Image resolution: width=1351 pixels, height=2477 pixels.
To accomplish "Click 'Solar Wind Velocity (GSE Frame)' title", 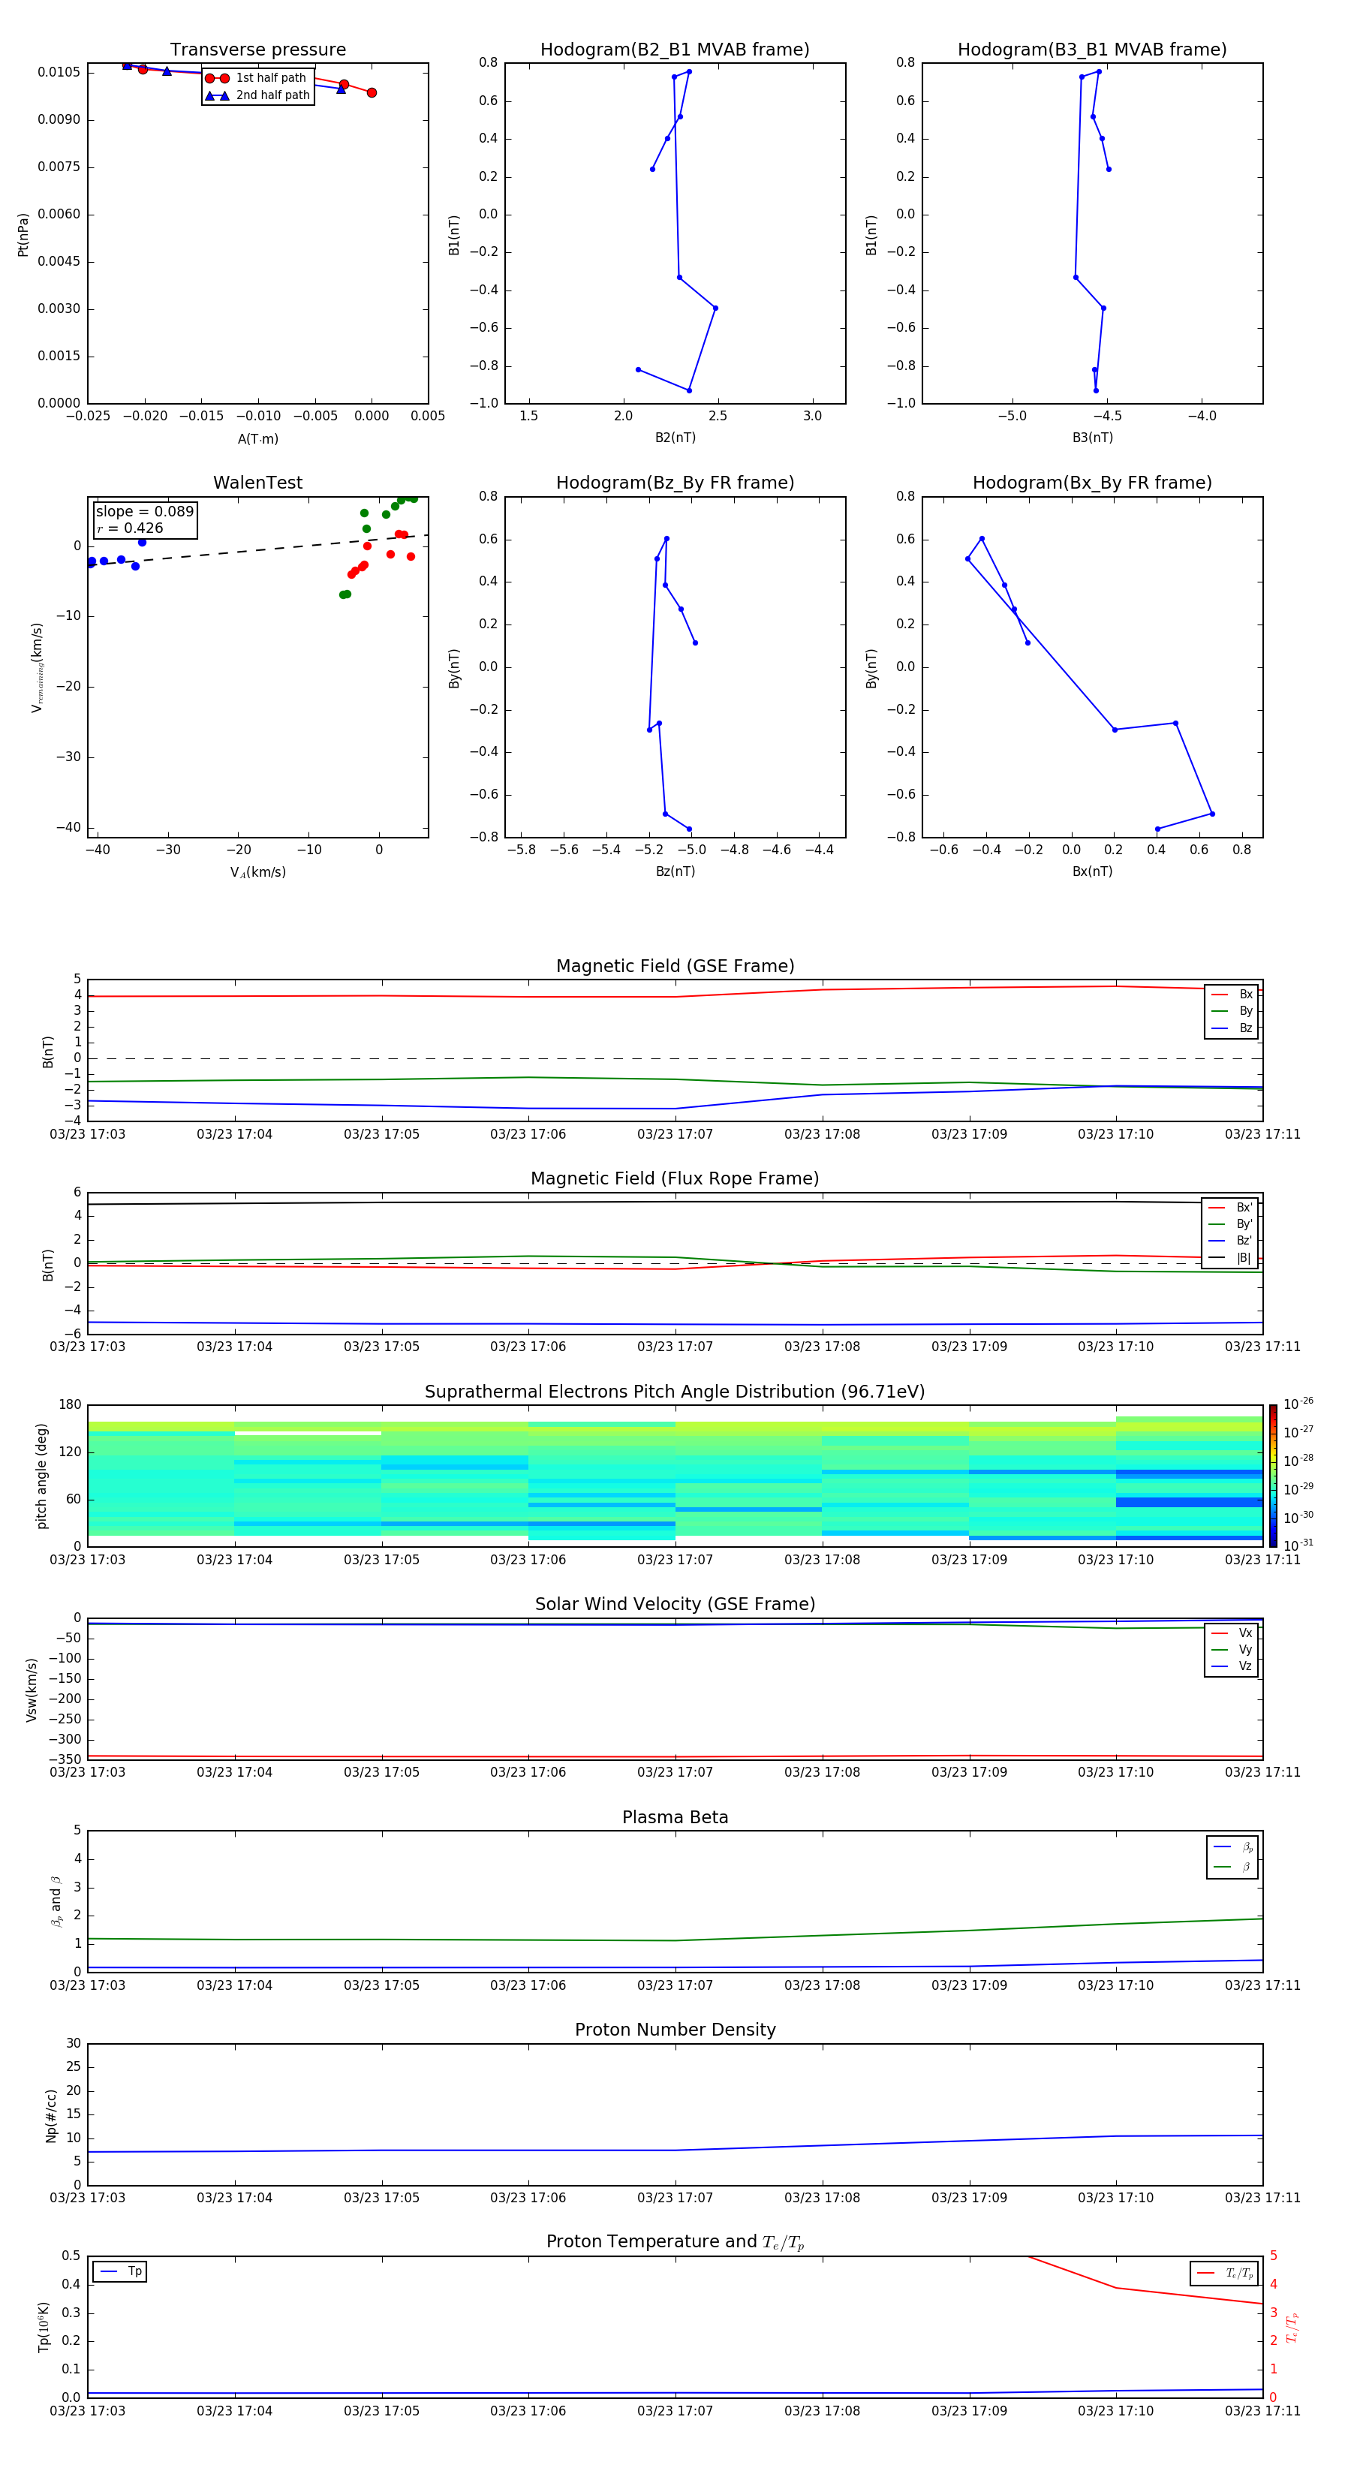I will (x=674, y=1604).
